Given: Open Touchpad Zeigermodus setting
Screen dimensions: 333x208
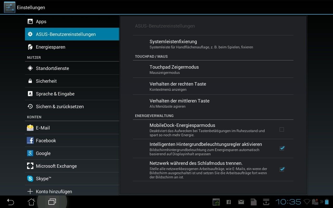Looking at the screenshot, I should [x=213, y=69].
